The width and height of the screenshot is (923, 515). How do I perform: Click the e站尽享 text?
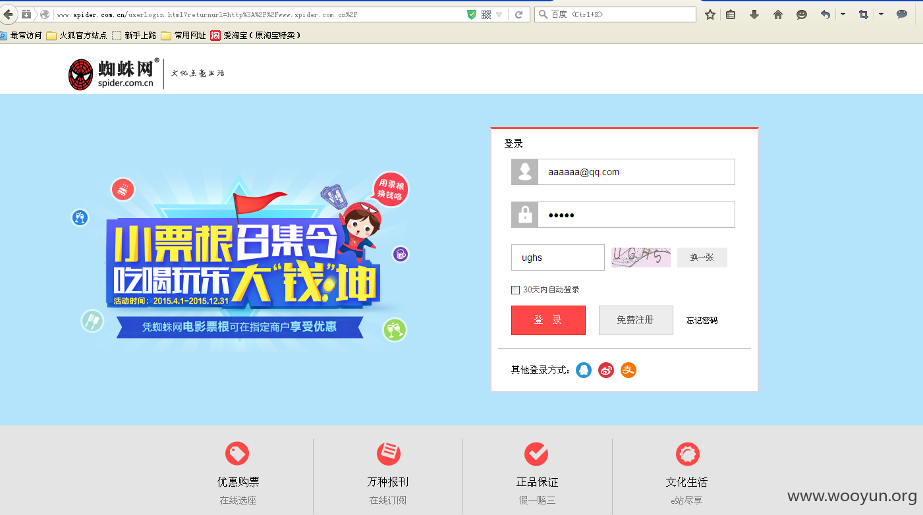686,501
